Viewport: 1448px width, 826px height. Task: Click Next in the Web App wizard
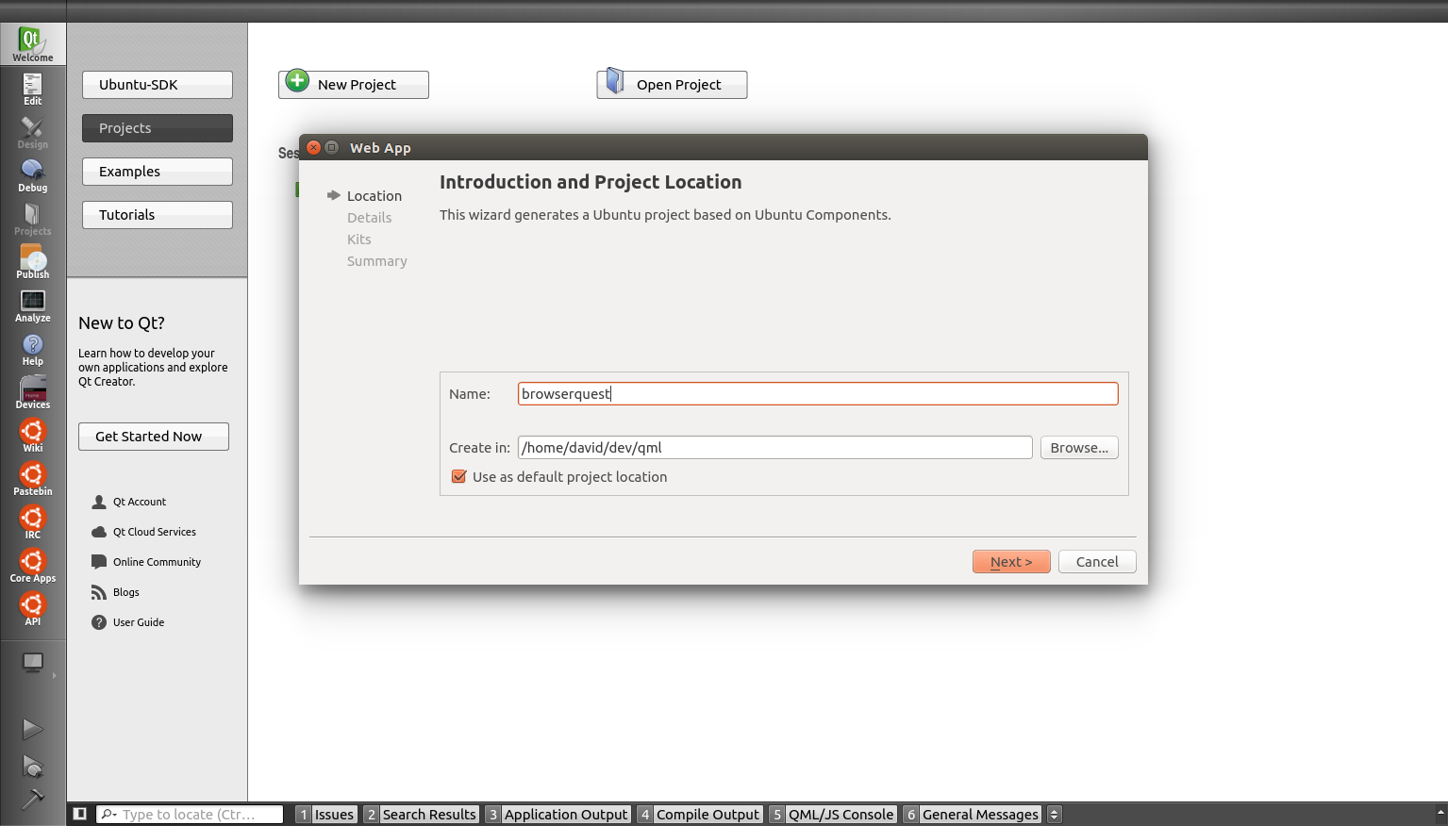click(x=1011, y=562)
